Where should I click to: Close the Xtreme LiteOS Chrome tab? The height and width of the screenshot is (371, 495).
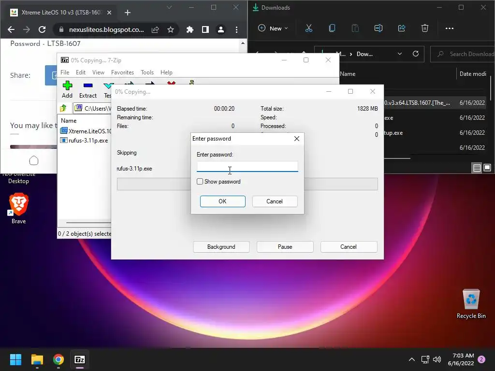(109, 13)
